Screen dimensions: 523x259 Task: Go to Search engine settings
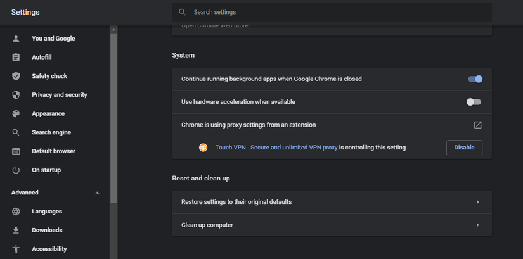pyautogui.click(x=51, y=132)
